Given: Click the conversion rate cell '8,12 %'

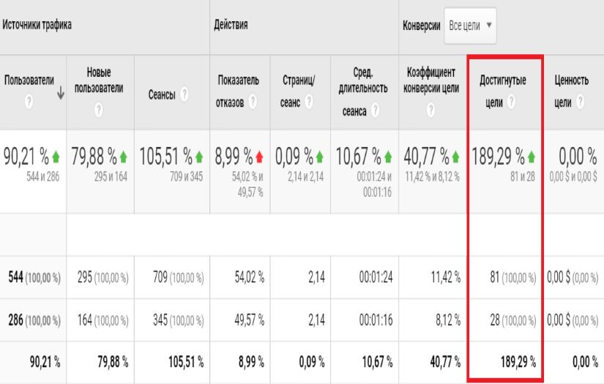Looking at the screenshot, I should [448, 320].
